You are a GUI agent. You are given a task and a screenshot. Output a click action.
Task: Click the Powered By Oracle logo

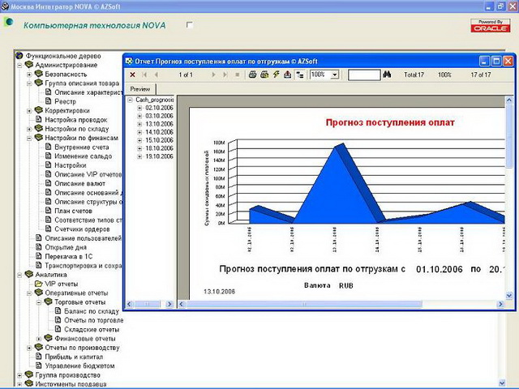[x=490, y=26]
